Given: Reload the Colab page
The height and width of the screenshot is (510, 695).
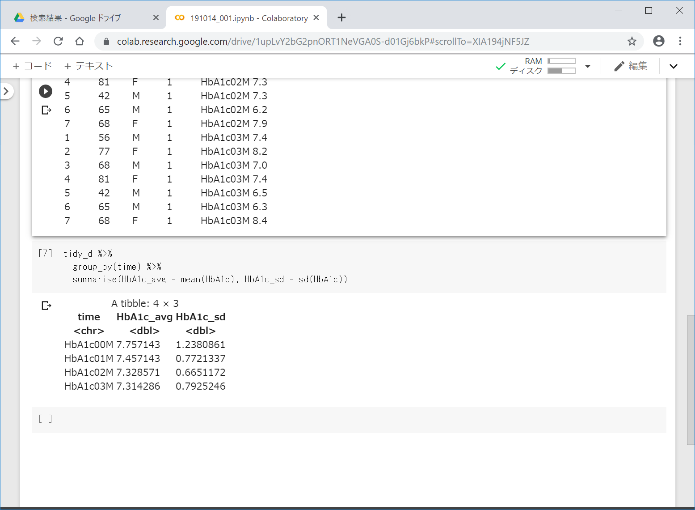Looking at the screenshot, I should click(58, 41).
